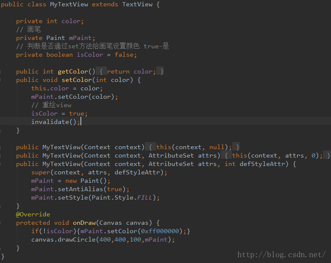Viewport: 331px width, 263px height.
Task: Click the hex literal 0xff000000
Action: tap(160, 231)
